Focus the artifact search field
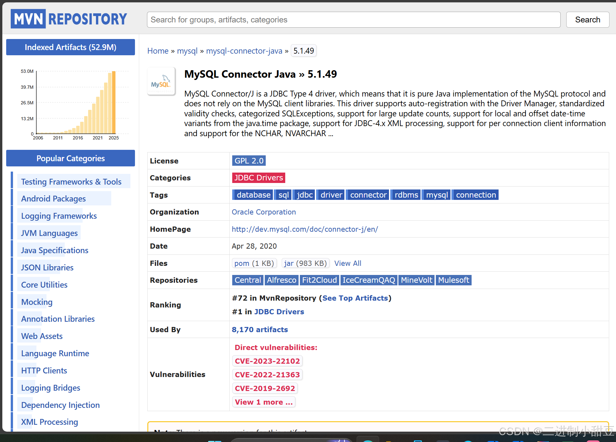This screenshot has width=616, height=442. coord(354,20)
